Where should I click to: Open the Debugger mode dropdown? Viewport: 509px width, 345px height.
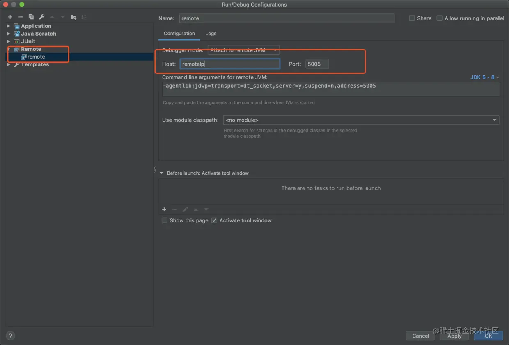[243, 50]
